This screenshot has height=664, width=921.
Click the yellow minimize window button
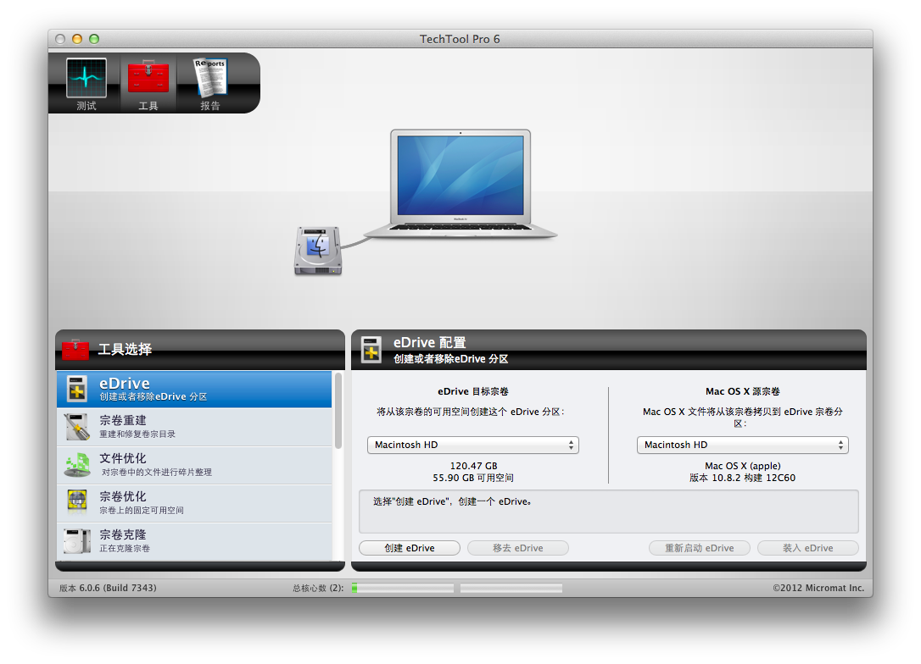tap(77, 39)
